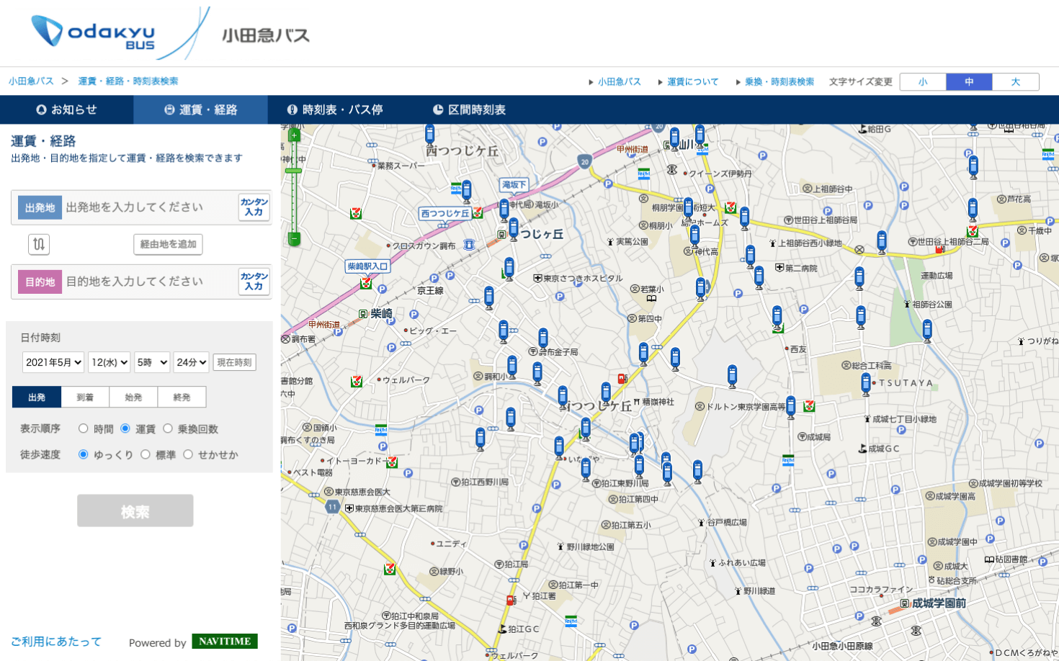Click the Odakyu Bus logo
1059x661 pixels.
coord(94,33)
